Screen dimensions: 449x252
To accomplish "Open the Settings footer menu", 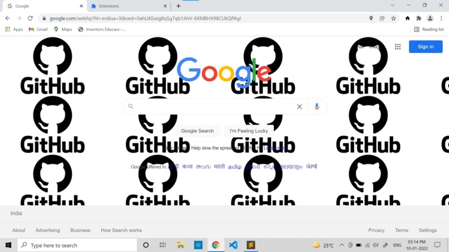I will (427, 230).
